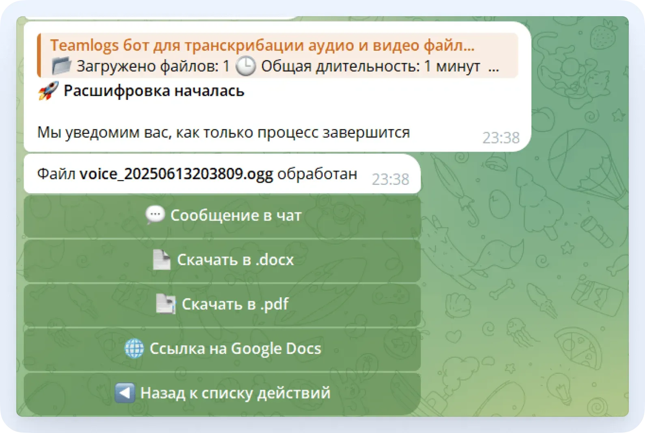Click the text 'Загружено файлов: 1'

point(153,66)
